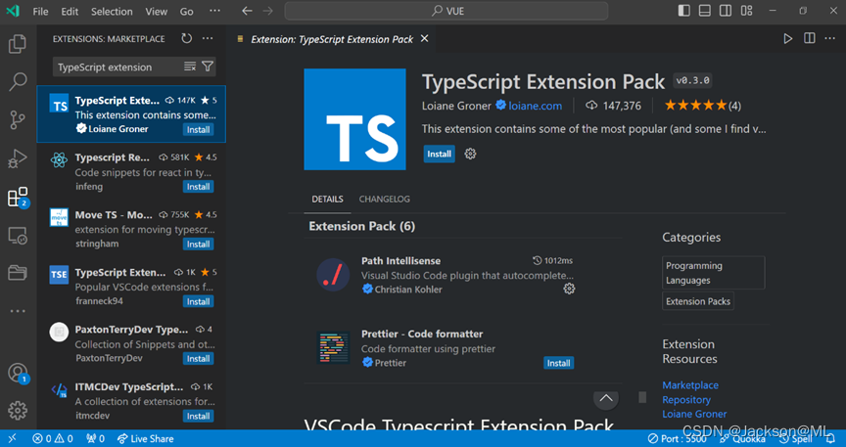846x447 pixels.
Task: Open Remote Explorer view
Action: [18, 236]
